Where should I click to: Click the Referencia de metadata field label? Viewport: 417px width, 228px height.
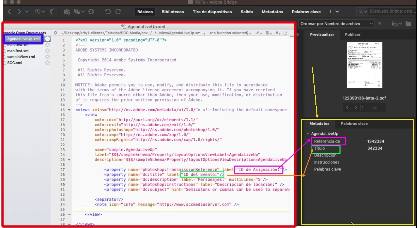coord(327,141)
